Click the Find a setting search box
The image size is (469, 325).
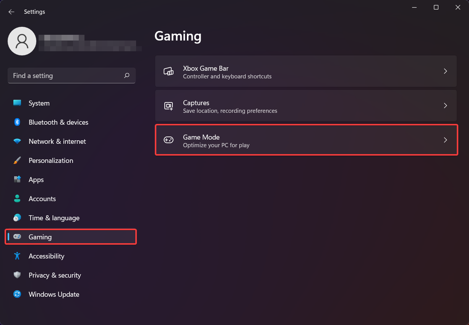tap(67, 76)
